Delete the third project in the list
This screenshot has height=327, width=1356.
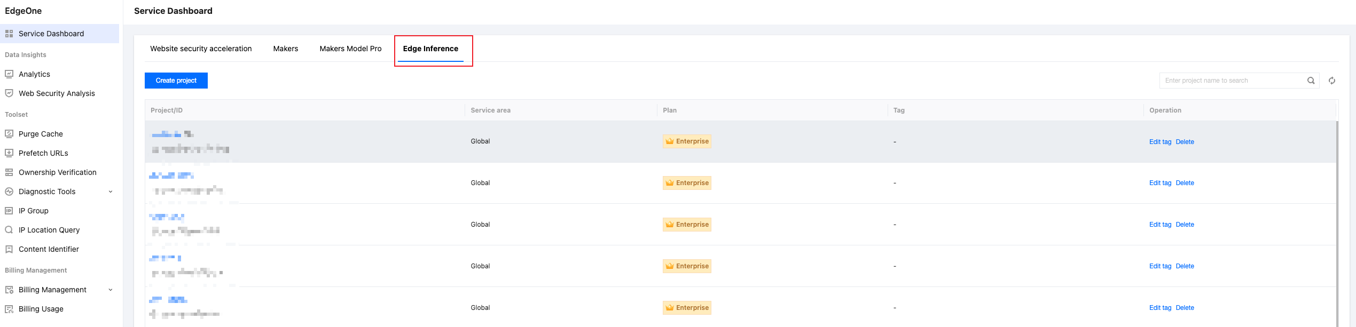click(1185, 225)
